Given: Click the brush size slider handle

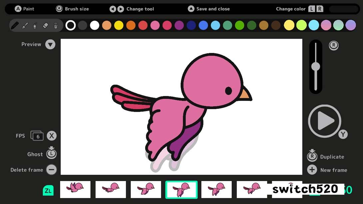Looking at the screenshot, I should [x=316, y=67].
